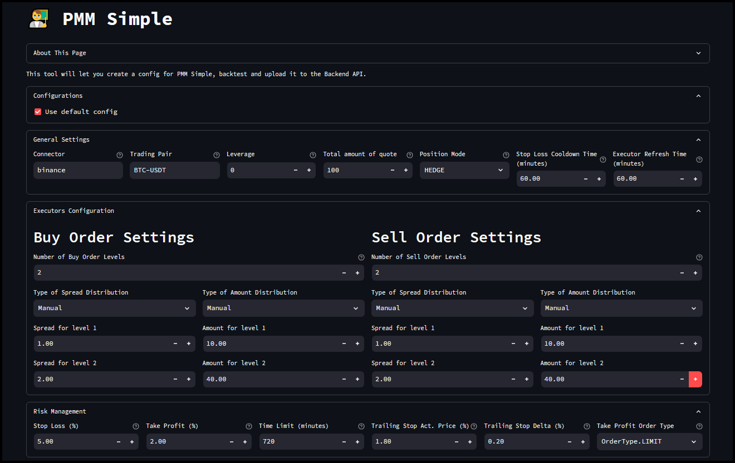
Task: Click the Trading Pair help icon
Action: pyautogui.click(x=217, y=155)
